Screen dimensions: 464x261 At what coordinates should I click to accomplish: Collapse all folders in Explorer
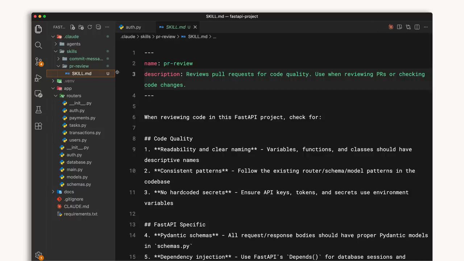pos(98,27)
